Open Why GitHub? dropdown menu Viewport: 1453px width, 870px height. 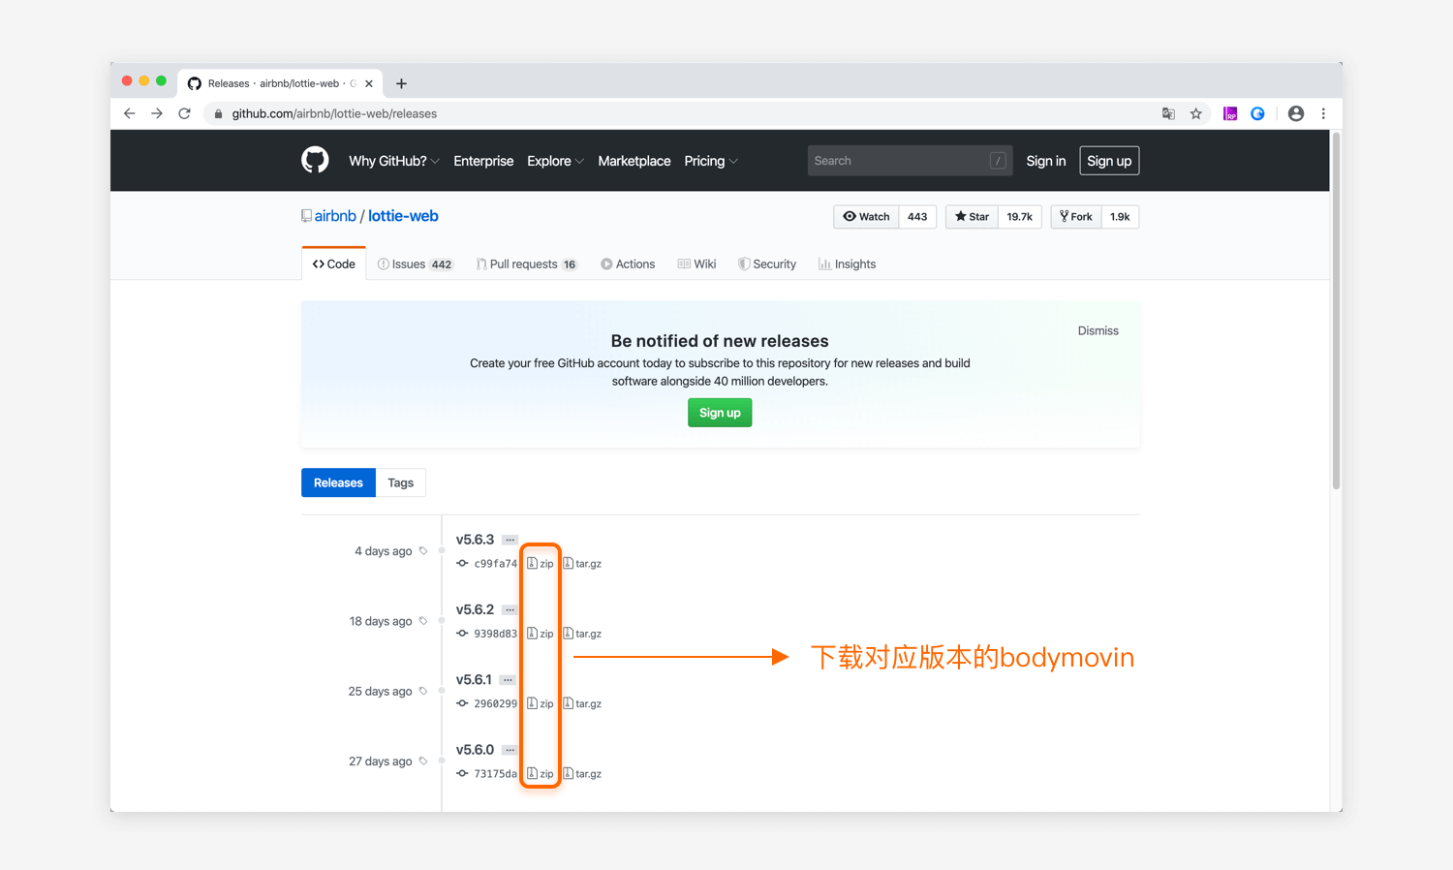[394, 161]
